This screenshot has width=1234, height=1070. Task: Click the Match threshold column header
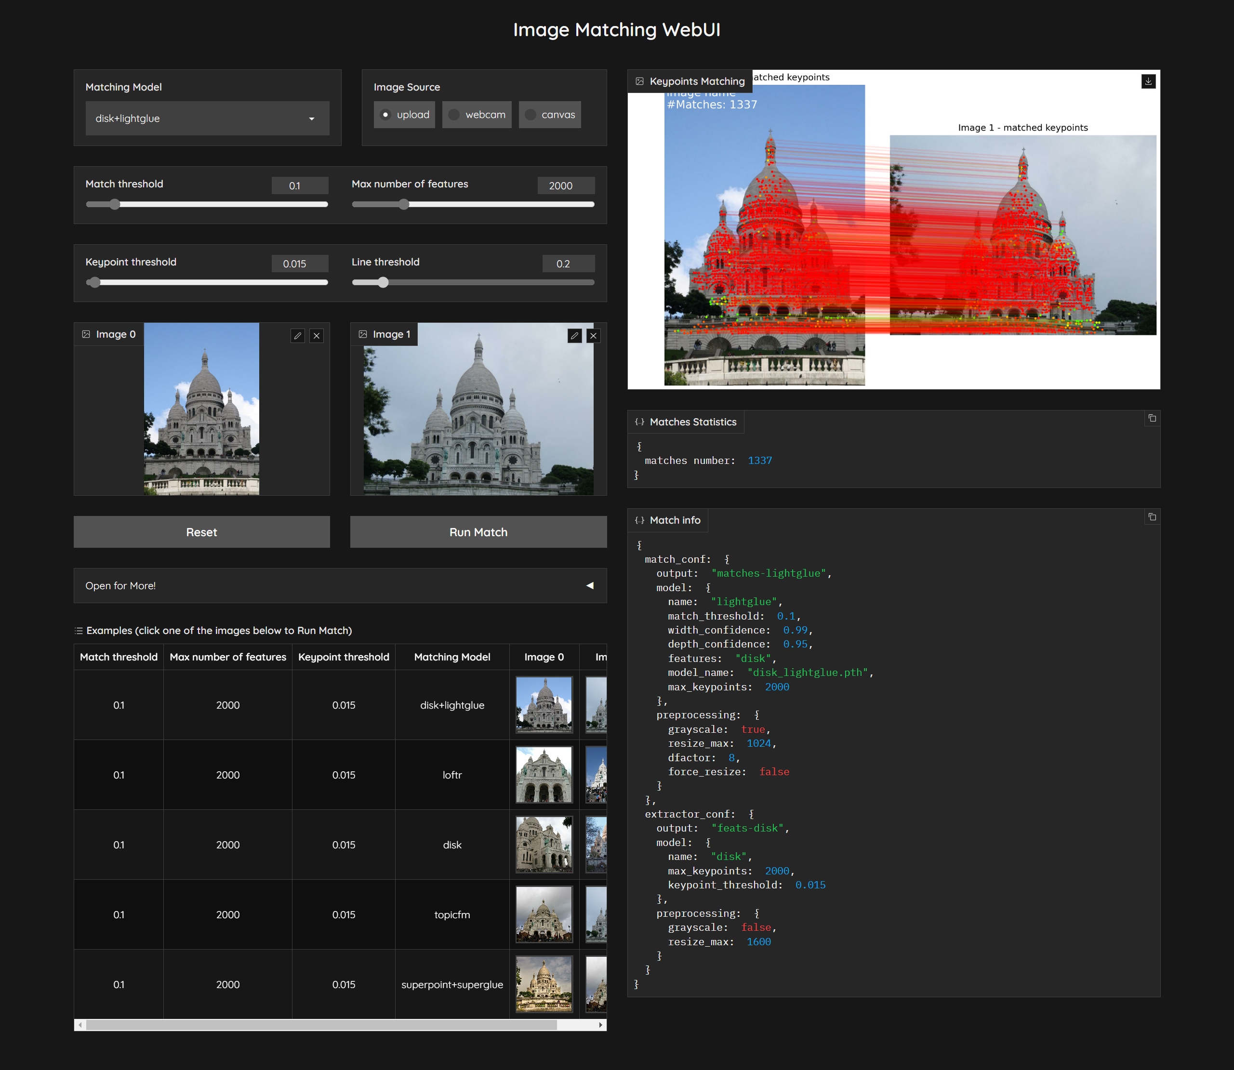click(119, 657)
